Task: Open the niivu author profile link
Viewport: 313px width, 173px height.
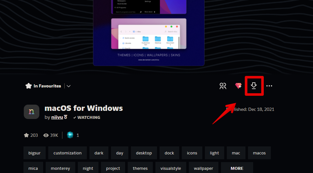Action: point(57,117)
